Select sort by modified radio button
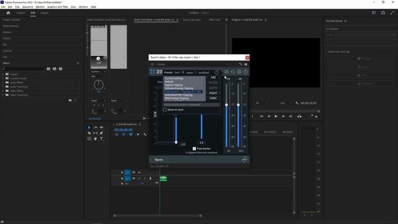The image size is (398, 224). click(195, 72)
